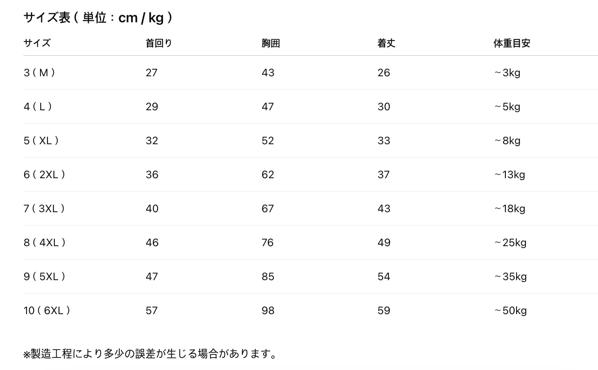The height and width of the screenshot is (370, 598).
Task: Click the ~3kg weight value
Action: coord(507,72)
